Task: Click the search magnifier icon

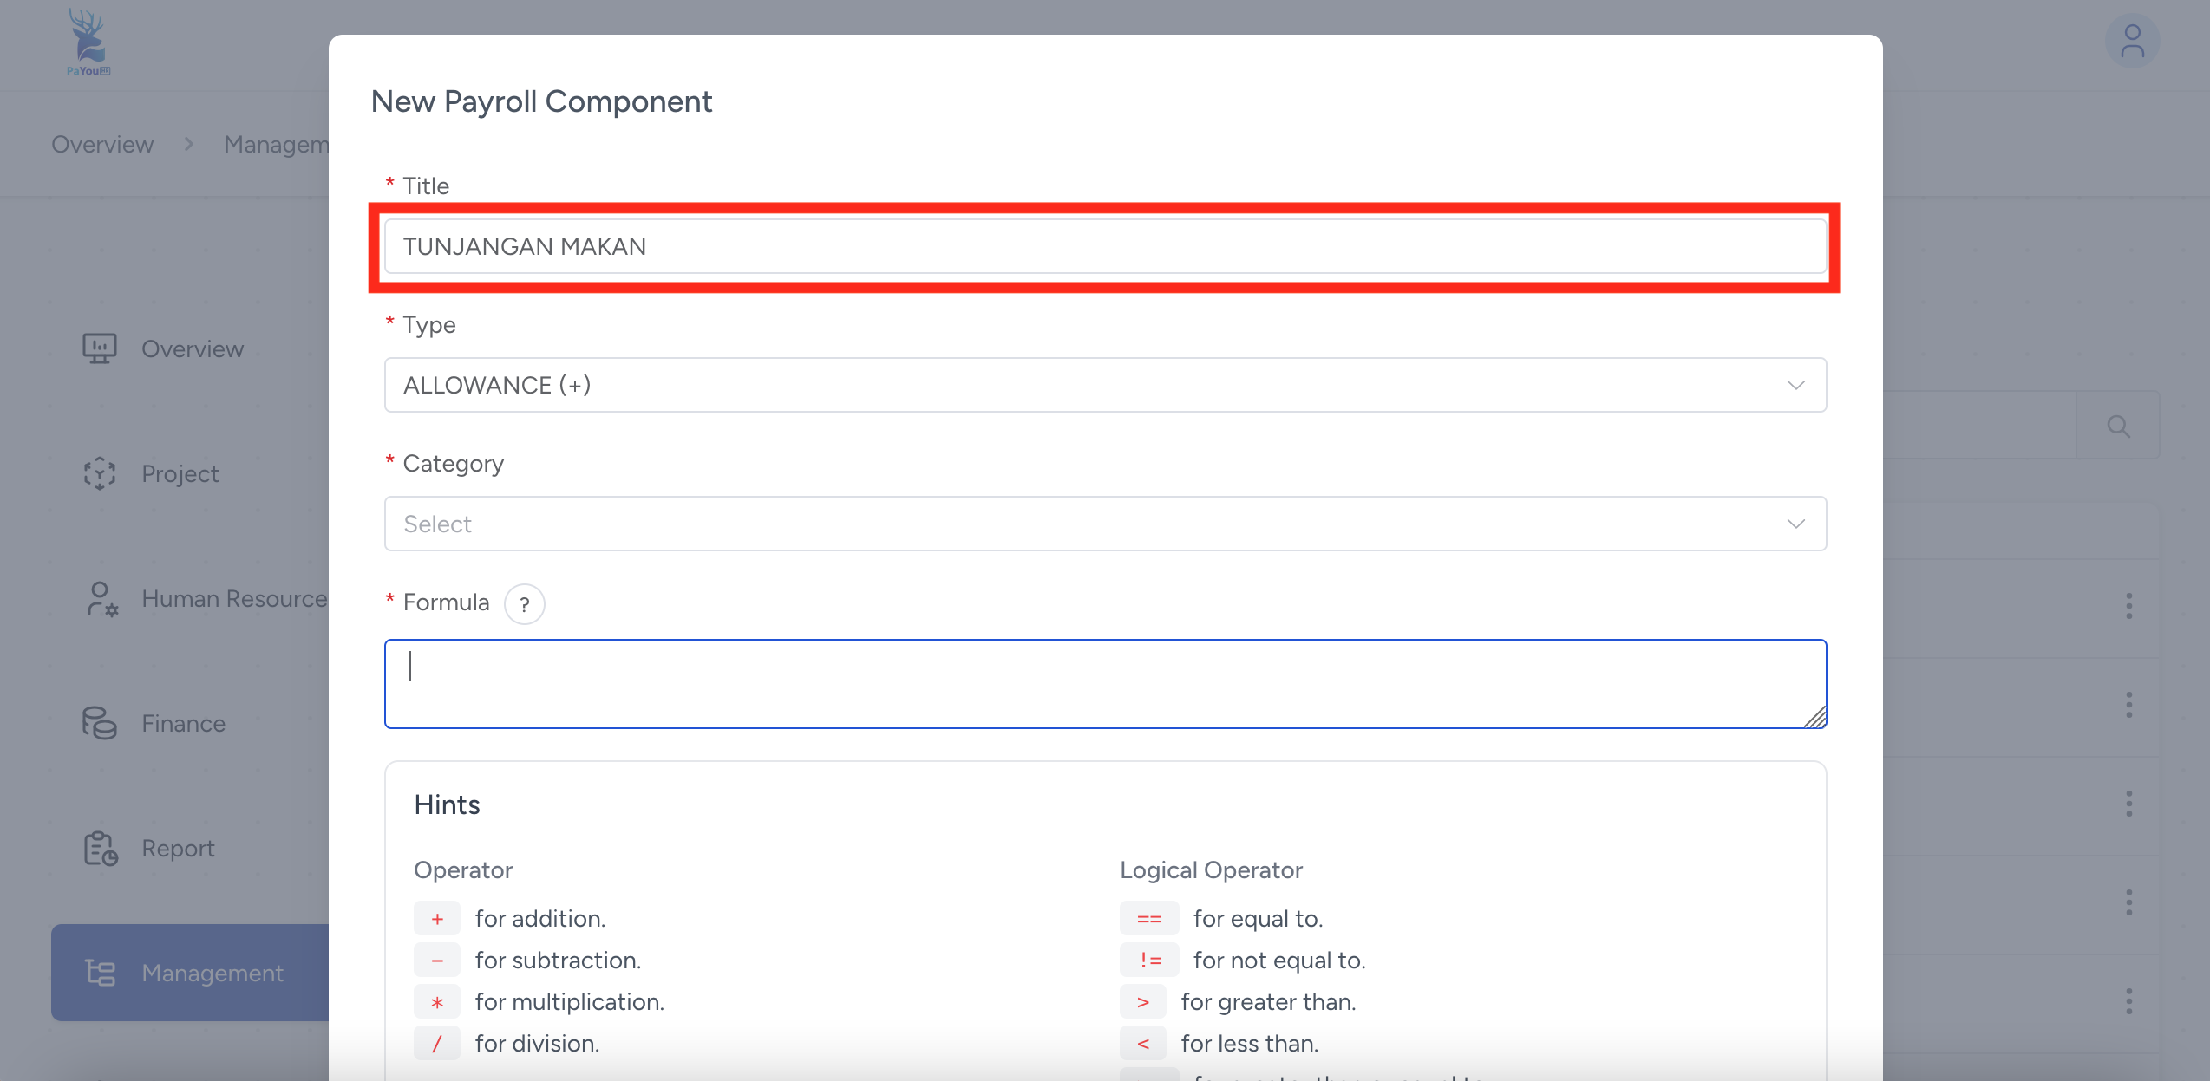Action: (x=2118, y=426)
